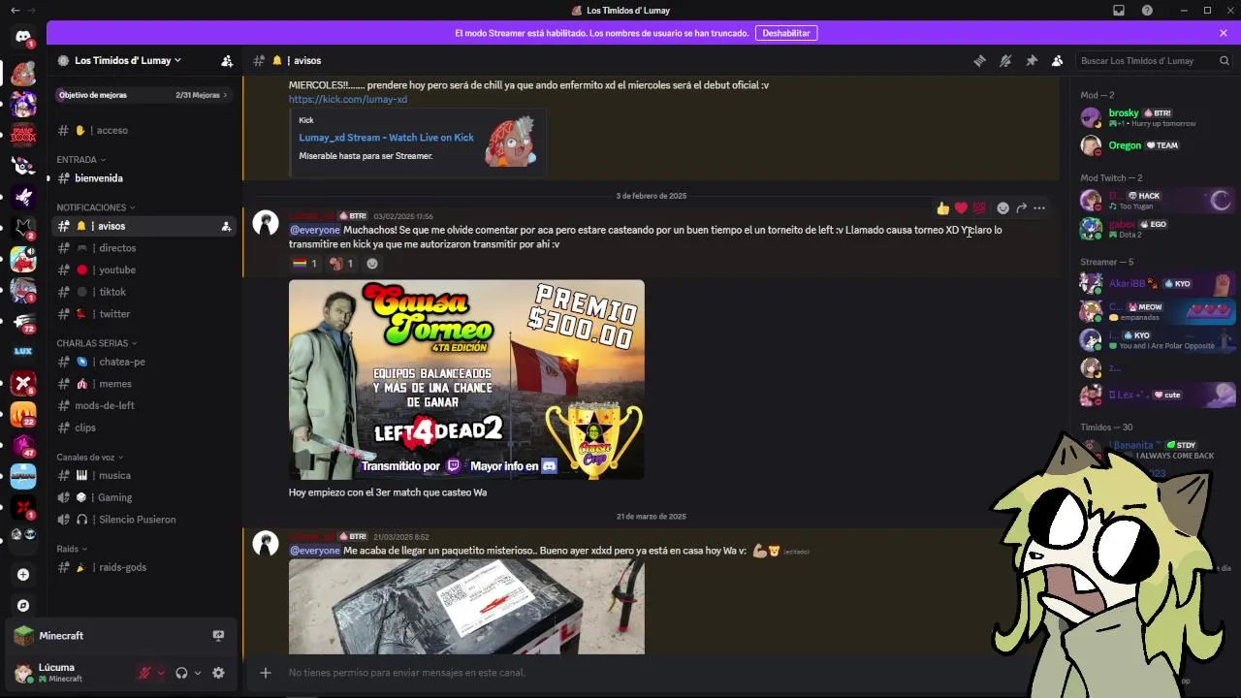Viewport: 1241px width, 698px height.
Task: Open Lúcuma user profile panel
Action: tap(70, 673)
